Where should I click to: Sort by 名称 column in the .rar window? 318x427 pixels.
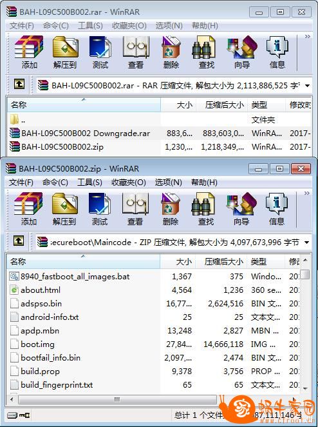(x=84, y=105)
